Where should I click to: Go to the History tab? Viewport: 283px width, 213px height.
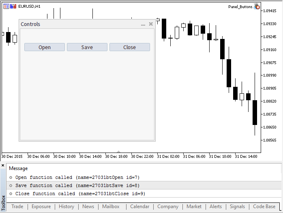(x=66, y=207)
